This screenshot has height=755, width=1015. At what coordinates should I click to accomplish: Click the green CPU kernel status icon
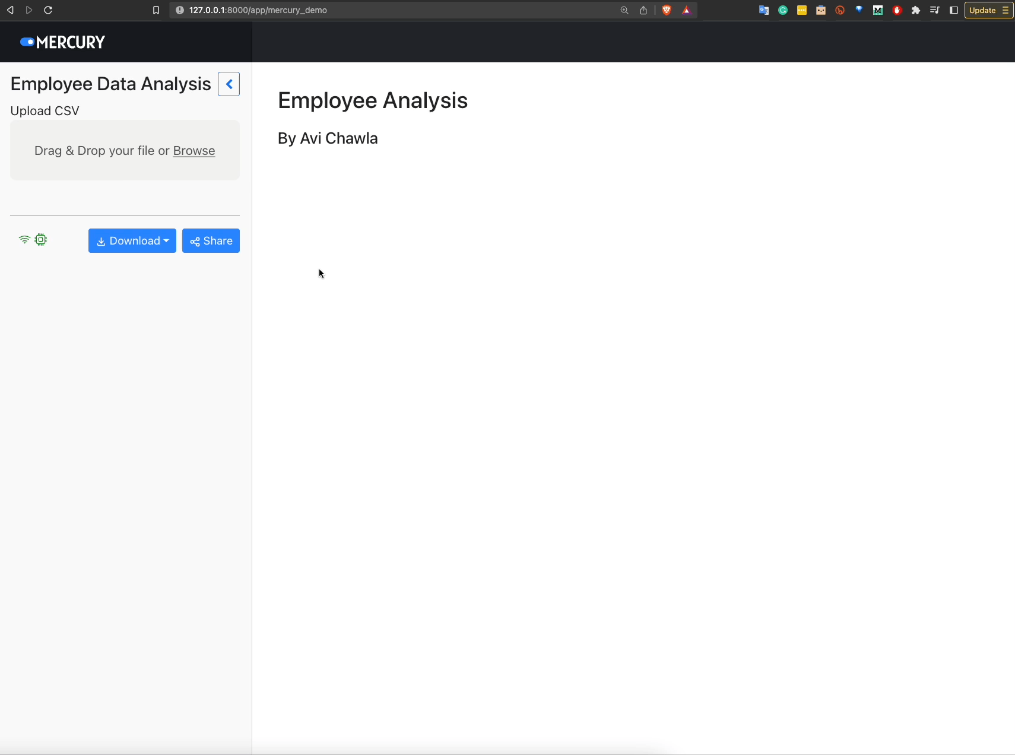click(40, 240)
